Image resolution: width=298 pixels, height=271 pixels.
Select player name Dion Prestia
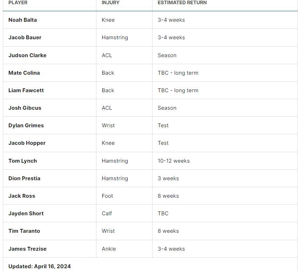coord(24,178)
